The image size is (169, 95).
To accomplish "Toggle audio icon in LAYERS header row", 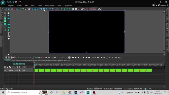I will click(x=17, y=67).
